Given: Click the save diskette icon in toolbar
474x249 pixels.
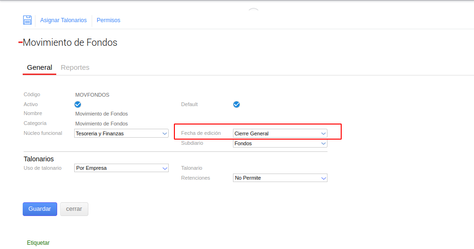Looking at the screenshot, I should 27,20.
